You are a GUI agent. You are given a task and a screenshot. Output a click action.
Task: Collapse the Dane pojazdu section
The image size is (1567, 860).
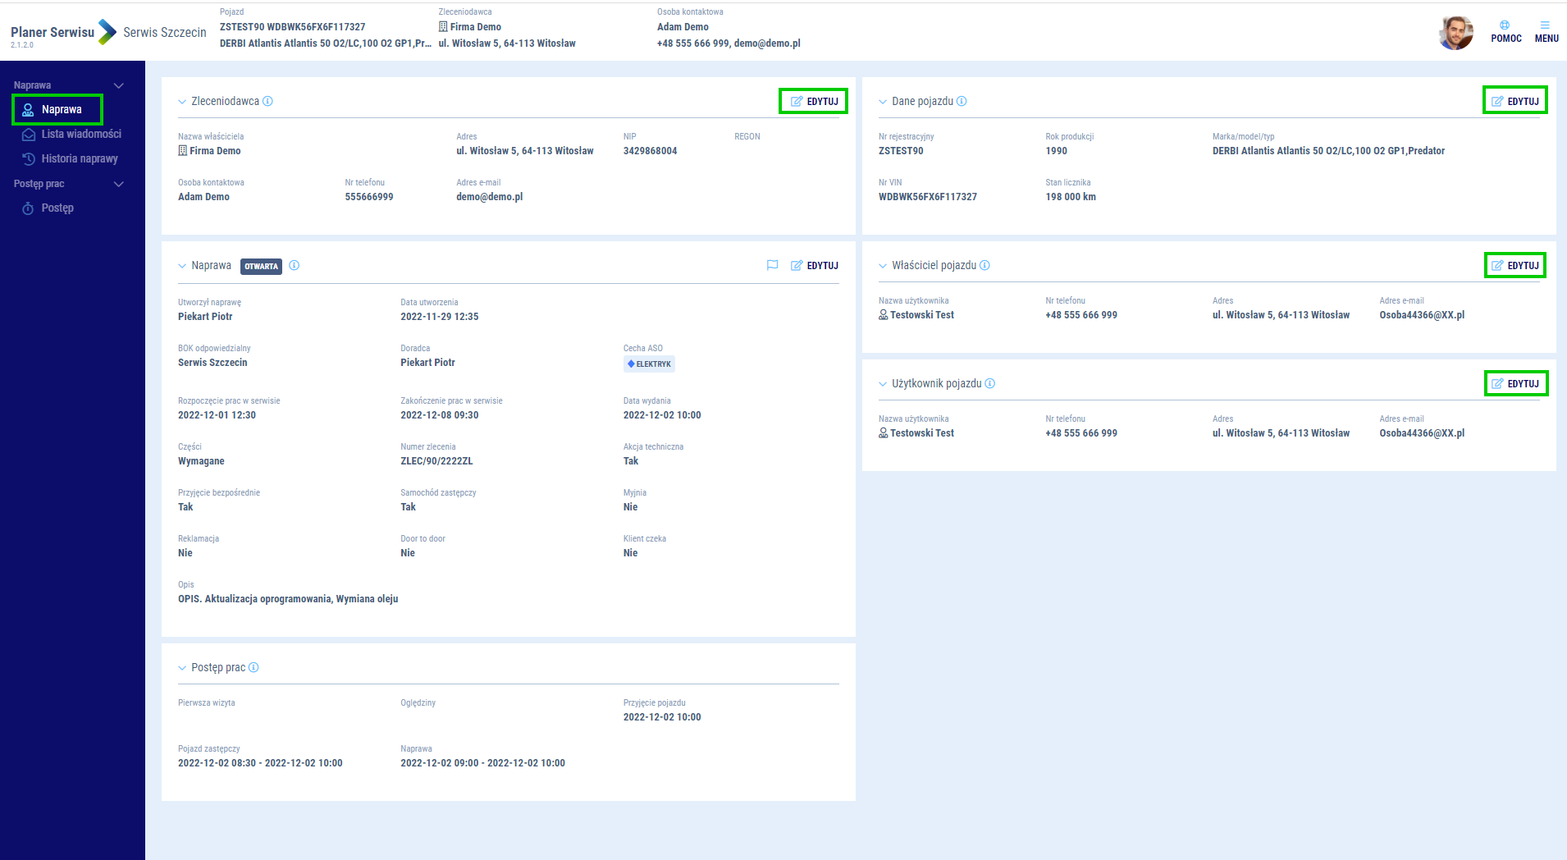[883, 102]
